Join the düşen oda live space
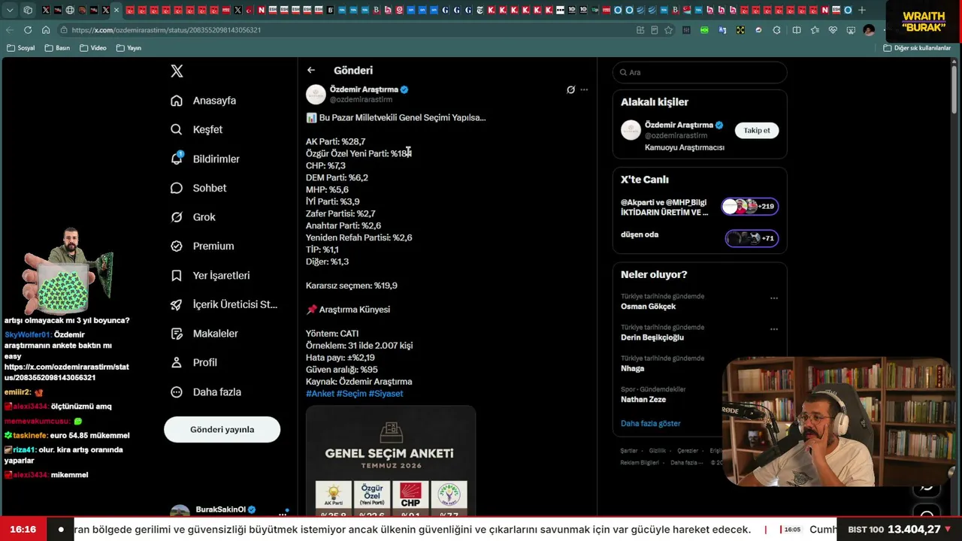Image resolution: width=962 pixels, height=541 pixels. pos(700,237)
